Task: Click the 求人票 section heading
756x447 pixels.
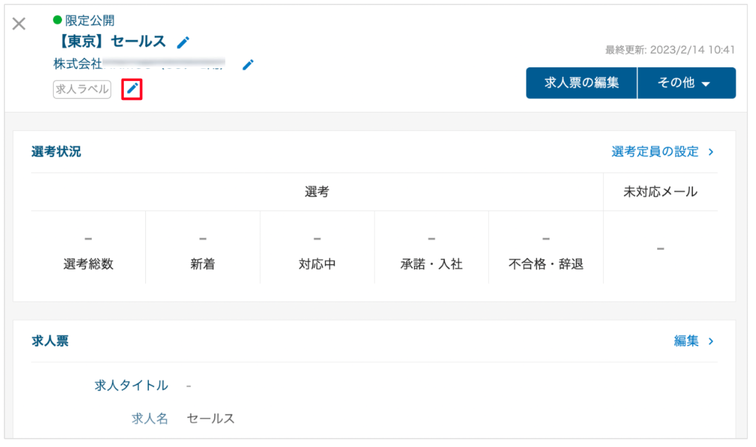Action: tap(50, 341)
